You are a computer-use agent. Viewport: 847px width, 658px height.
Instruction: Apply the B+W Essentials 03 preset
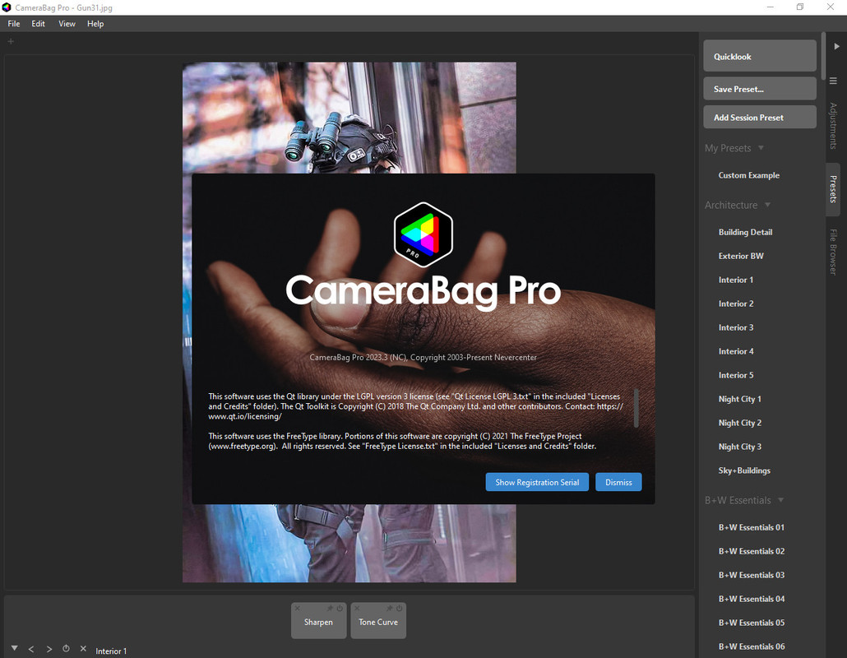pos(752,575)
